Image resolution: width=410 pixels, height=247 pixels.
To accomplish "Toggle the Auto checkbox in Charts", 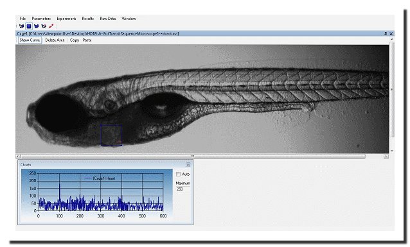I will (178, 174).
